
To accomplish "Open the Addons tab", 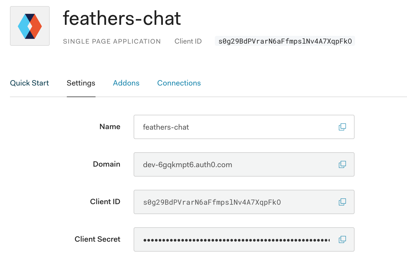I will coord(126,83).
